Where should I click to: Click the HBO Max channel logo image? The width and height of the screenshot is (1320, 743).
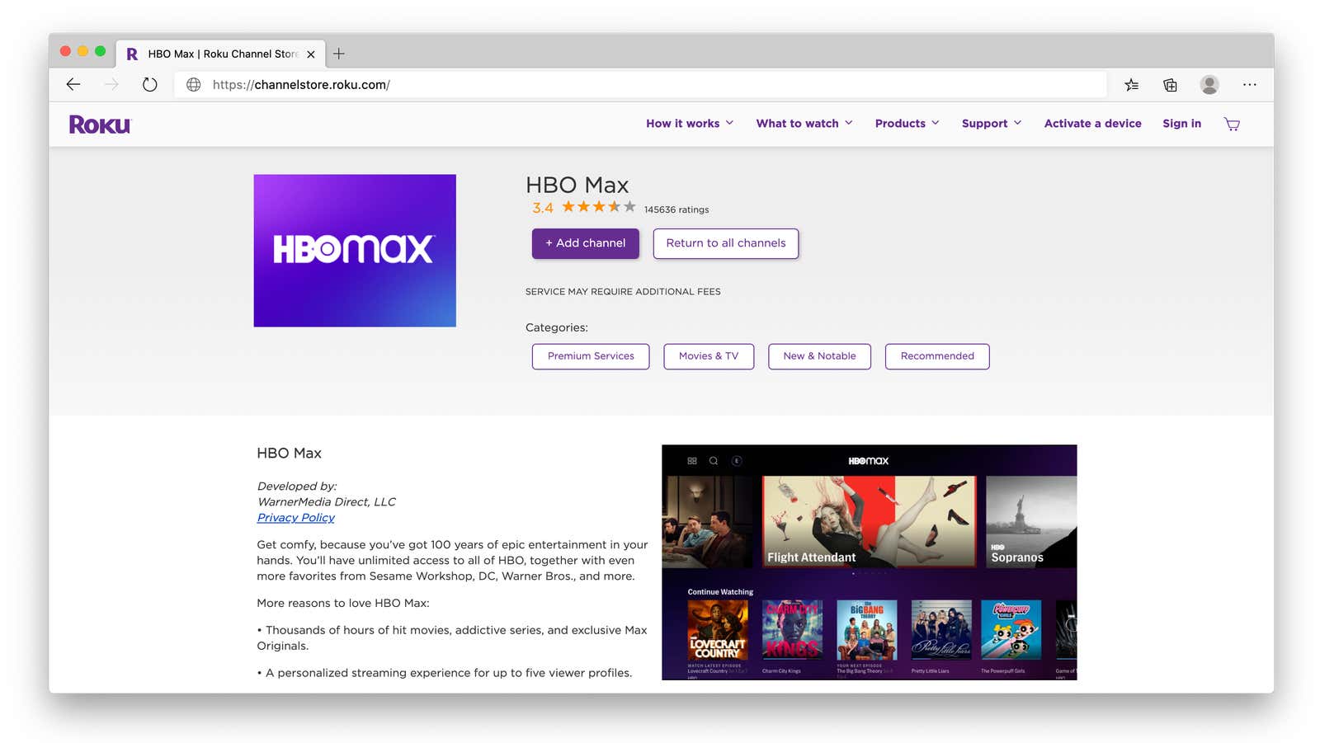(x=355, y=251)
